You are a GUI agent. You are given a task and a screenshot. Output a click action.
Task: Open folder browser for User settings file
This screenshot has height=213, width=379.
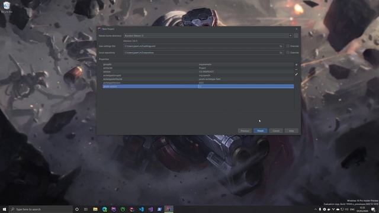coord(281,46)
